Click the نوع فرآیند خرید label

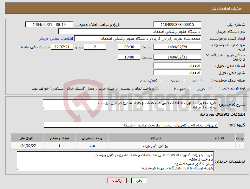(x=232, y=88)
